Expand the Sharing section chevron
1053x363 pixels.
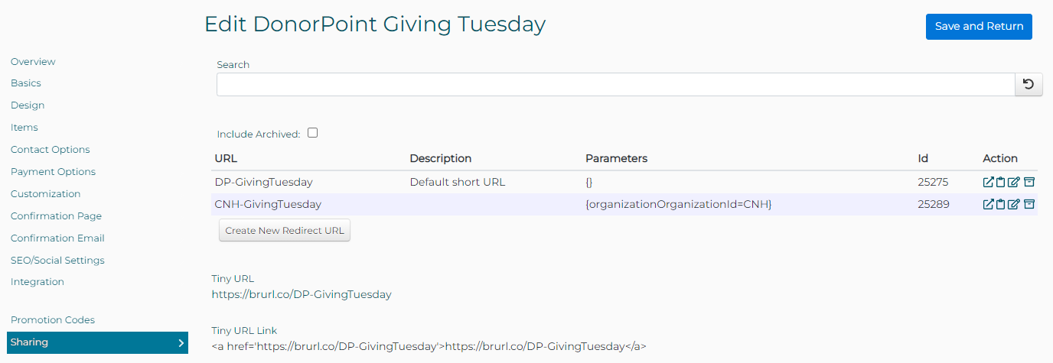click(181, 343)
